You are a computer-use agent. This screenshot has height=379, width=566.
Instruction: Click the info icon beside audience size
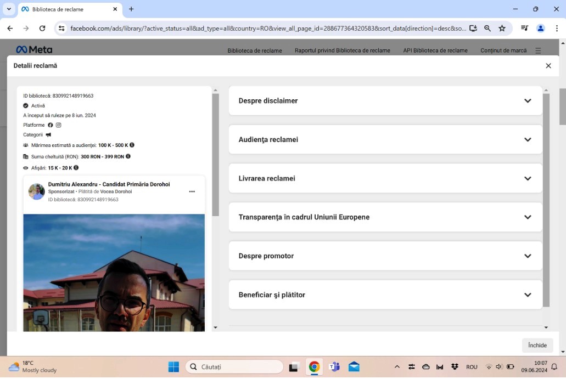(x=132, y=145)
